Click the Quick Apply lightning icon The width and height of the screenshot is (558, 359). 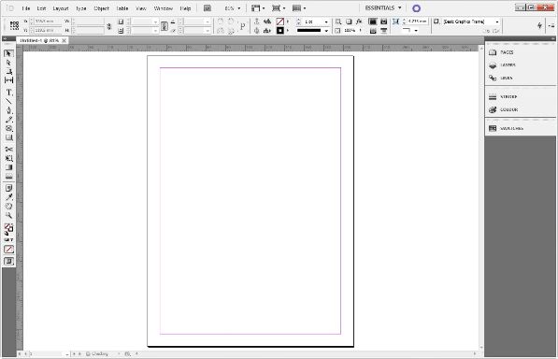pos(539,25)
